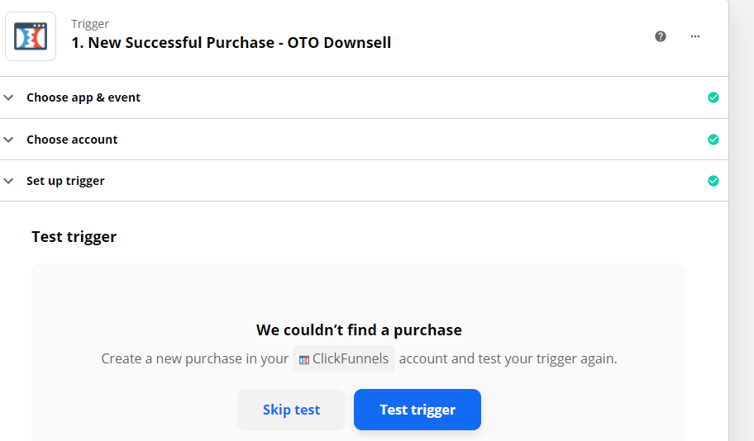Open the Set up trigger section

point(364,181)
